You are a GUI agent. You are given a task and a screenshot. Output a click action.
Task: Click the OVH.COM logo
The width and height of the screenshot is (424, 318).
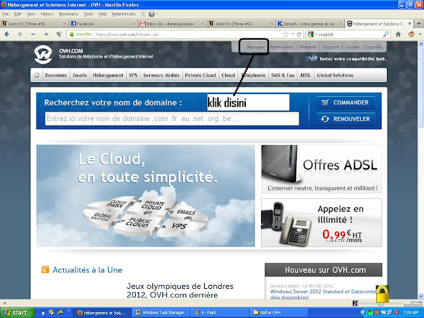[43, 54]
